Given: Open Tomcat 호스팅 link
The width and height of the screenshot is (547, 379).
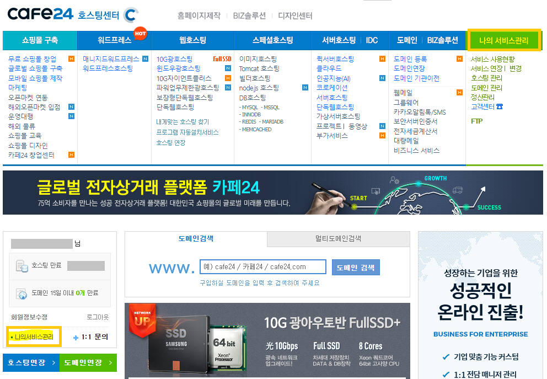Looking at the screenshot, I should click(259, 68).
